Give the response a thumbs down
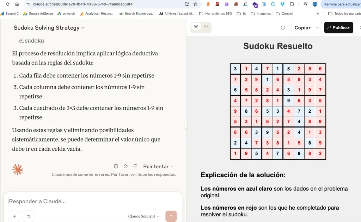This screenshot has width=361, height=222. click(x=135, y=166)
